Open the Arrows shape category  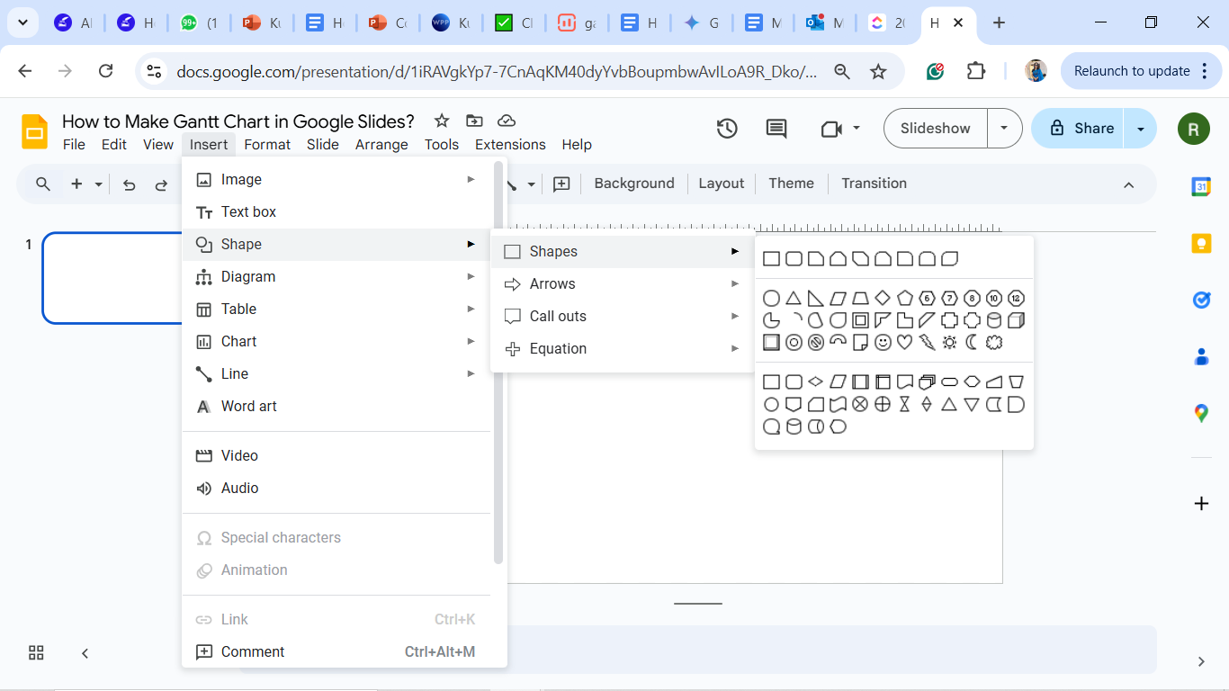click(x=623, y=283)
